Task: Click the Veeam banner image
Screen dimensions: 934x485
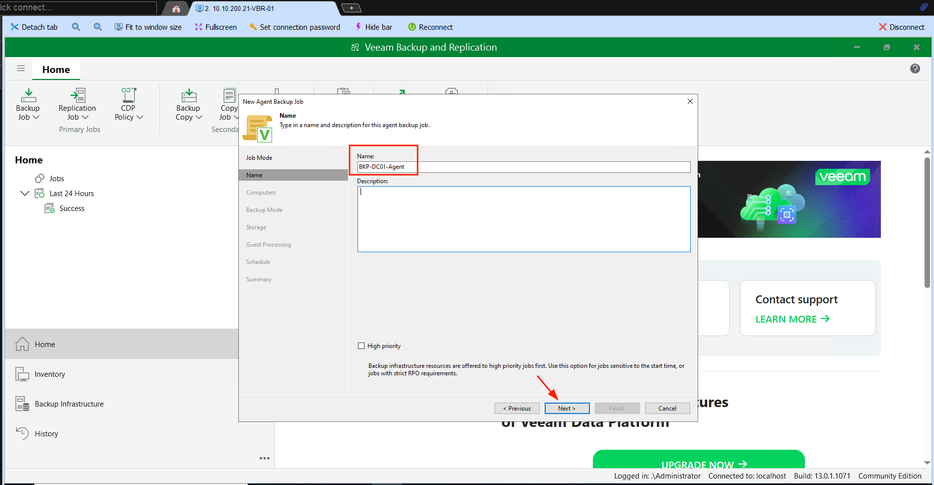Action: (789, 199)
